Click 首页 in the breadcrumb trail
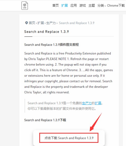126x146 pixels. [x=32, y=23]
